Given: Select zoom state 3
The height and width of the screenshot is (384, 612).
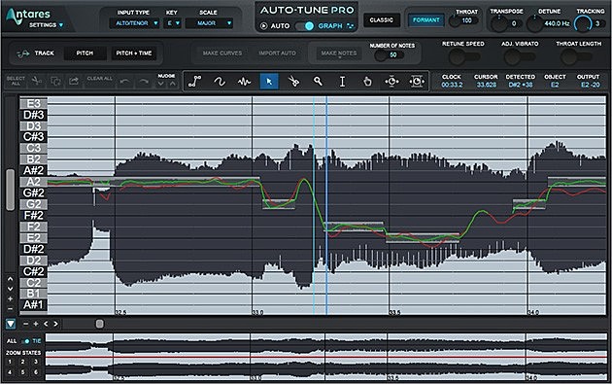Looking at the screenshot, I should [x=36, y=362].
